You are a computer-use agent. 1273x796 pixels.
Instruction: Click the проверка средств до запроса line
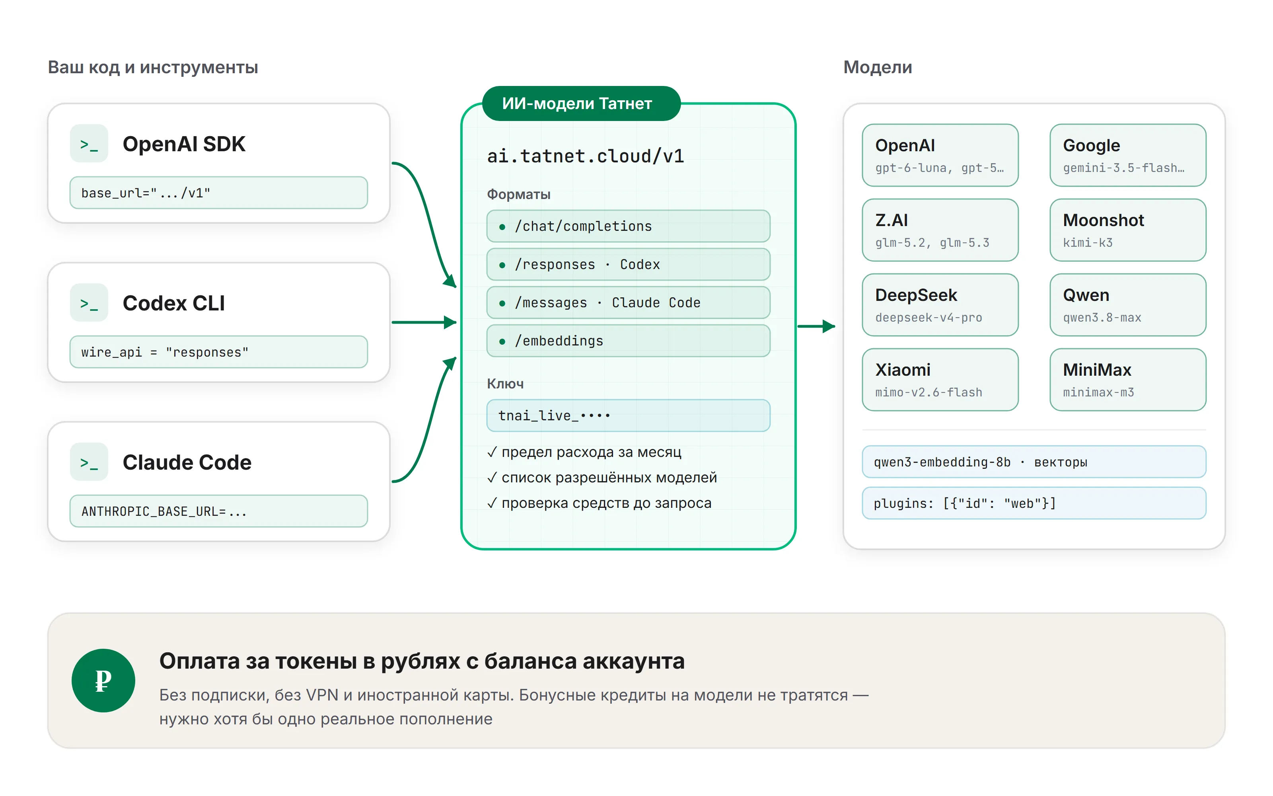tap(599, 503)
